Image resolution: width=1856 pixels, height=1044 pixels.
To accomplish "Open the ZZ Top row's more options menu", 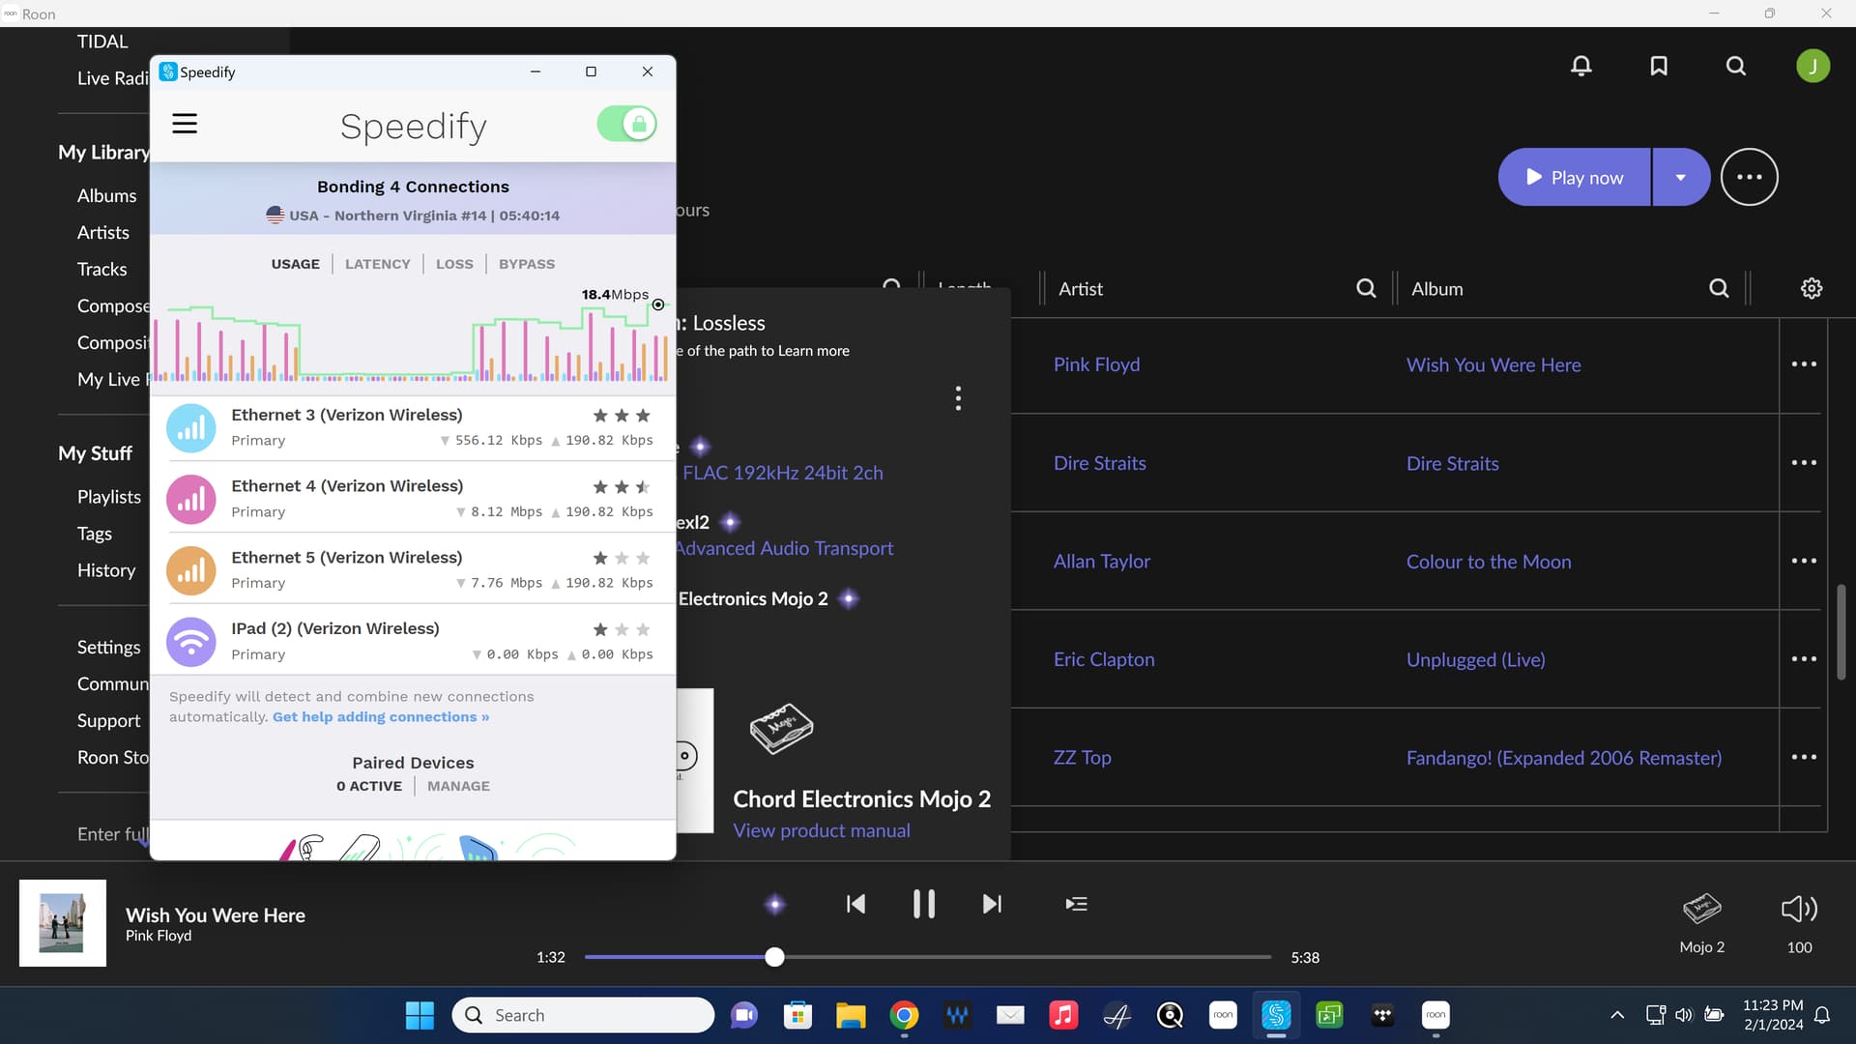I will (1804, 757).
